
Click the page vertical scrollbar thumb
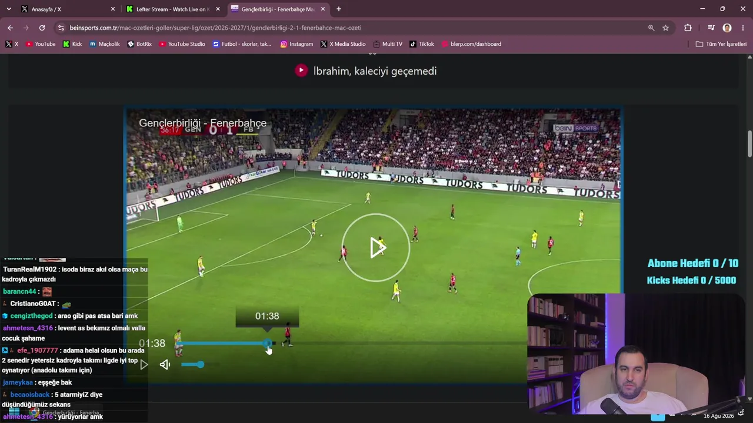tap(749, 143)
